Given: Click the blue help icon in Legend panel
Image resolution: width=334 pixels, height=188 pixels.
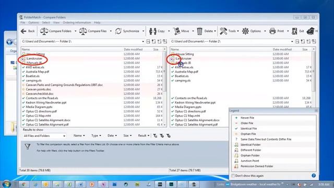Looking at the screenshot, I should click(x=314, y=175).
